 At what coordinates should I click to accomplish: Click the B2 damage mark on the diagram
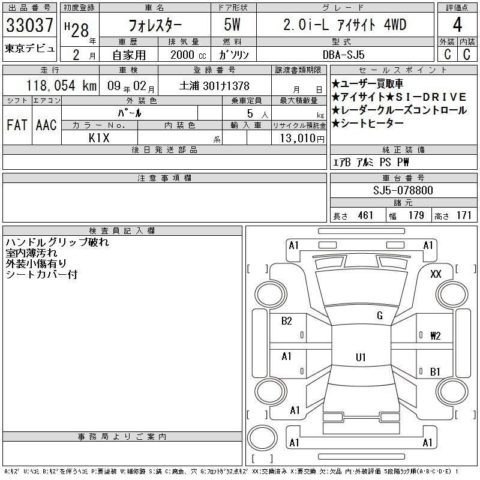coord(287,321)
